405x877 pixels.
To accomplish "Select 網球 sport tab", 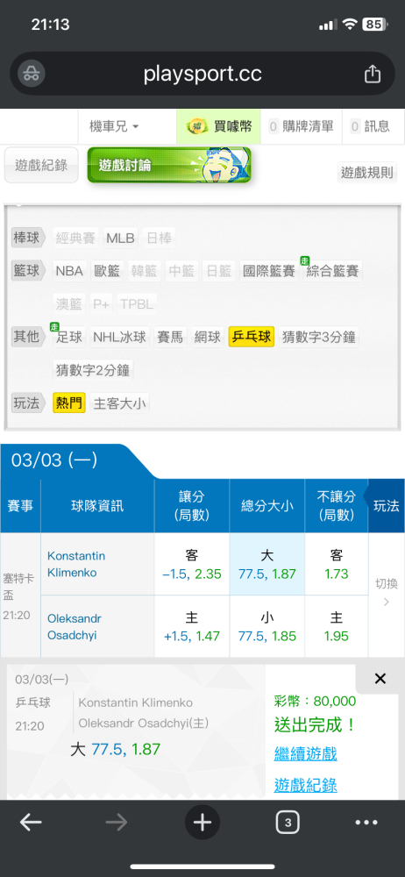I will click(208, 338).
